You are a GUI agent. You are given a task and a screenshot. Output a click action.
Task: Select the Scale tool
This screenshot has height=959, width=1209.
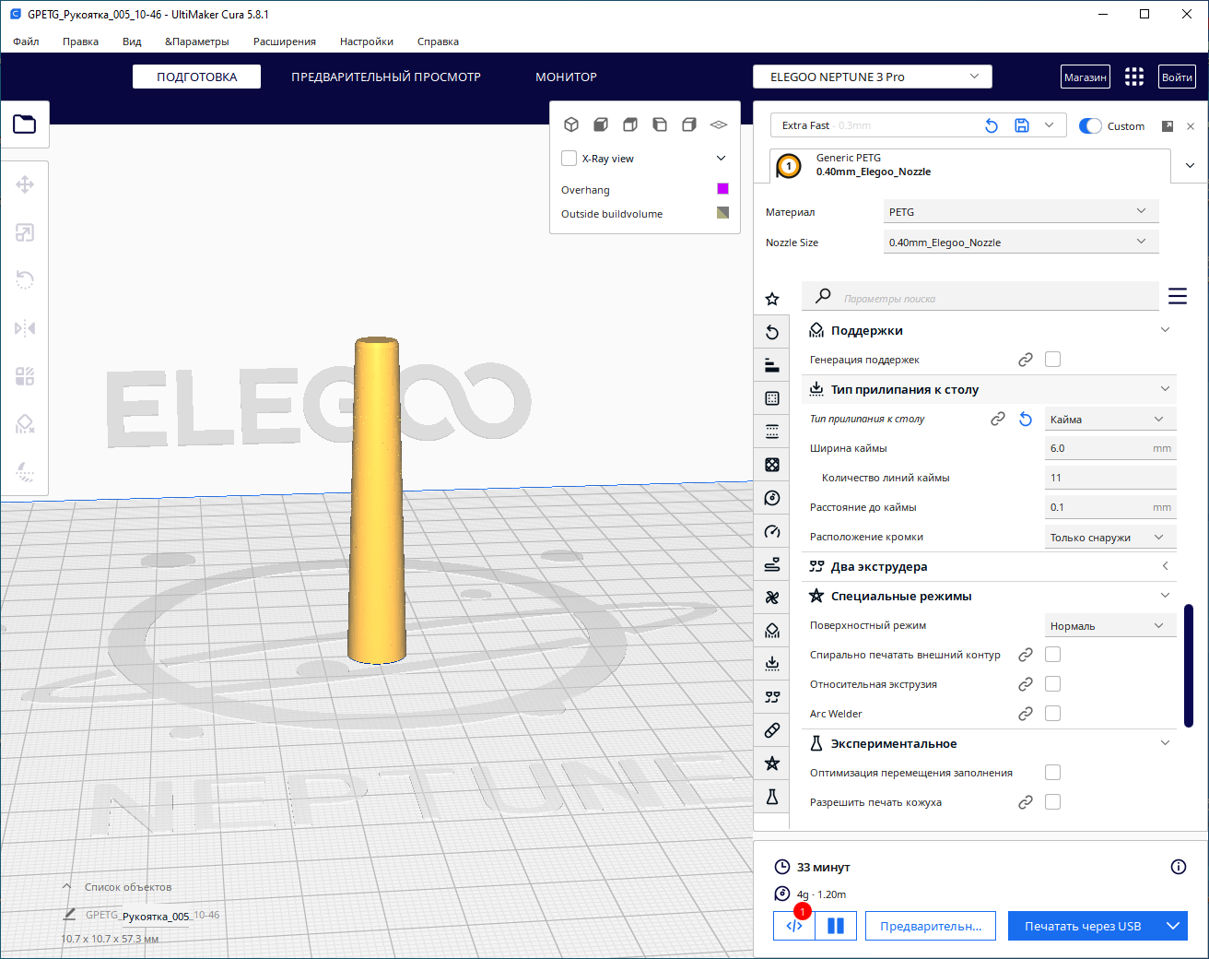pos(25,232)
